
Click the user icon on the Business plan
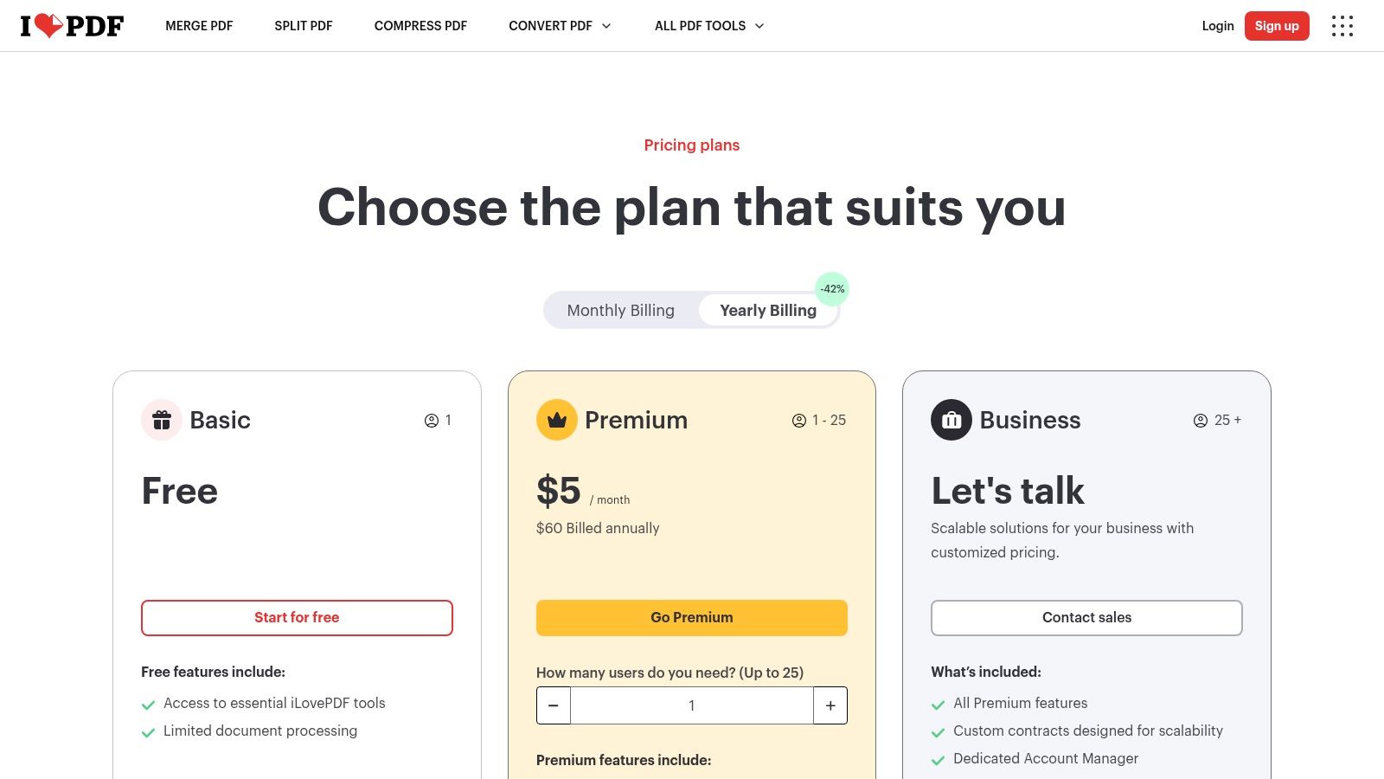1201,421
